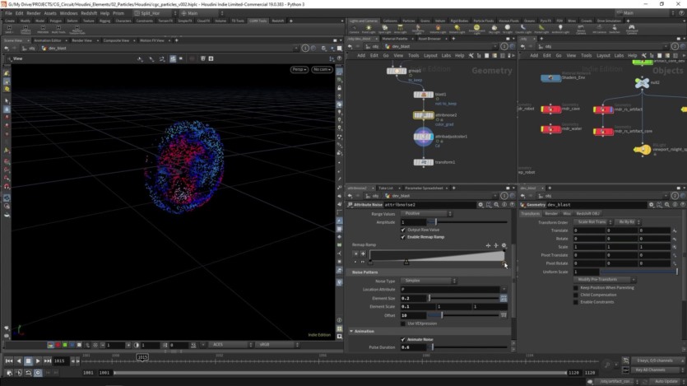
Task: Enable Child Compensation checkbox
Action: [576, 295]
